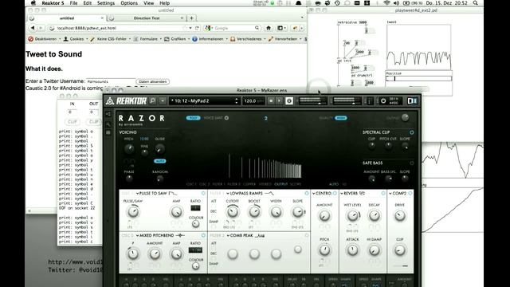
Task: Click the Centro Amount knob
Action: 324,215
